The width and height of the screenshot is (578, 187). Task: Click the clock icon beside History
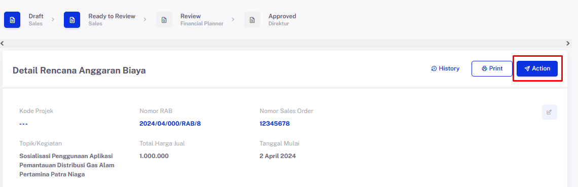(434, 68)
